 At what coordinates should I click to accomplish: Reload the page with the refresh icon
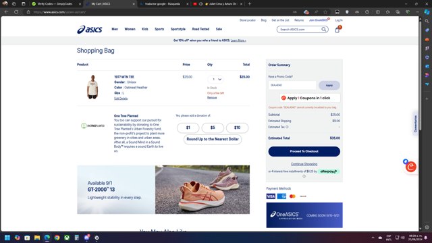pyautogui.click(x=16, y=12)
